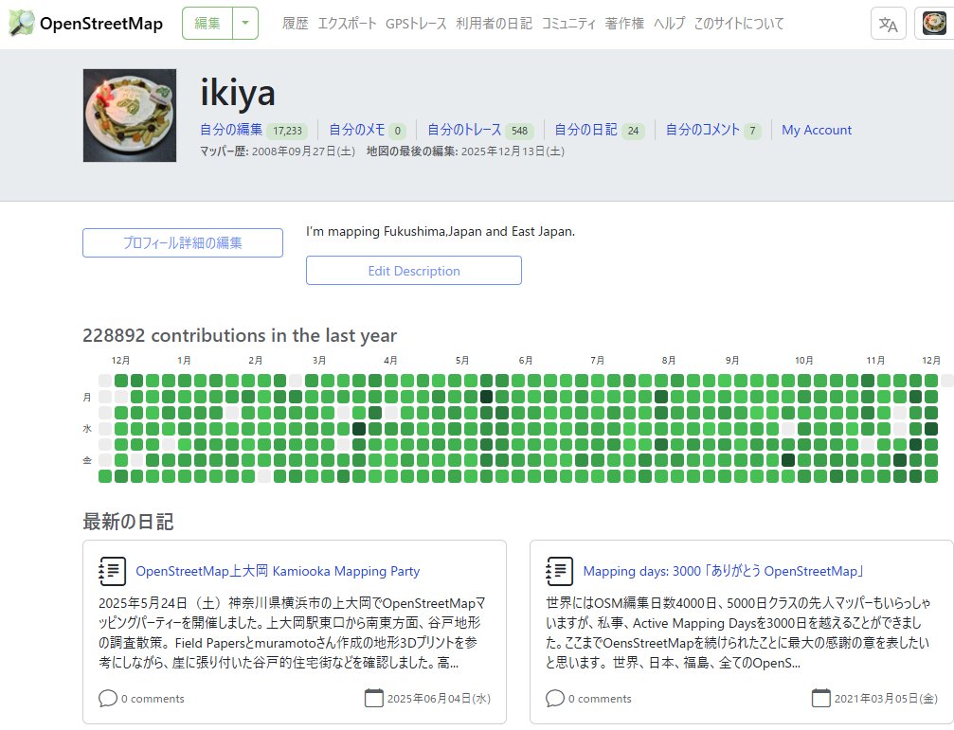The image size is (954, 730).
Task: Open the 著作権 copyright menu item
Action: 624,24
